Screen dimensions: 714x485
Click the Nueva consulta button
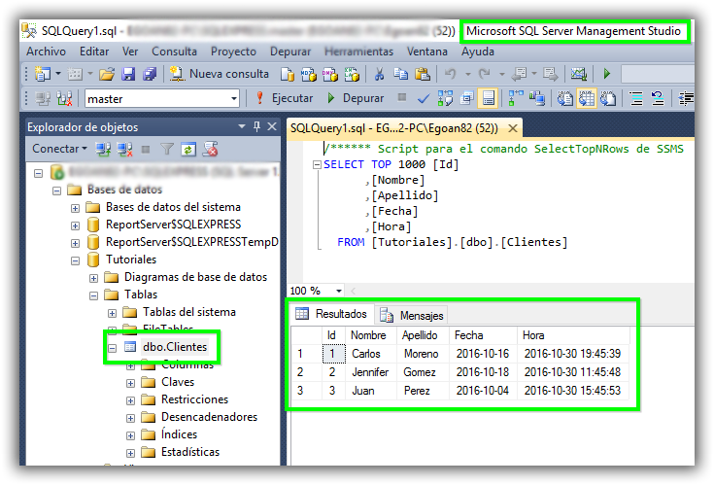point(220,74)
